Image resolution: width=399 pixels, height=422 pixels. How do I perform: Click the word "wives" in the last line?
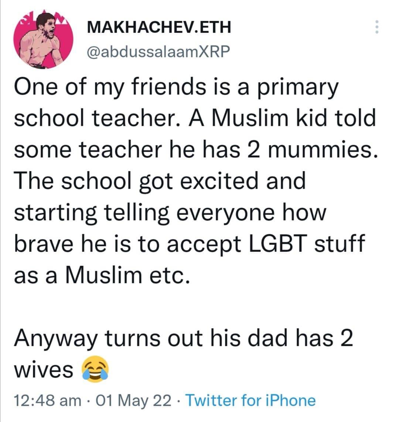tap(44, 370)
